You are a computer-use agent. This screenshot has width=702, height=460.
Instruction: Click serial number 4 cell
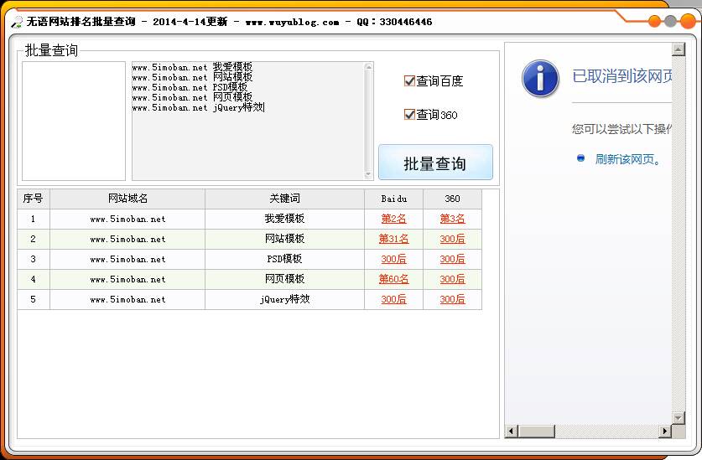[34, 279]
